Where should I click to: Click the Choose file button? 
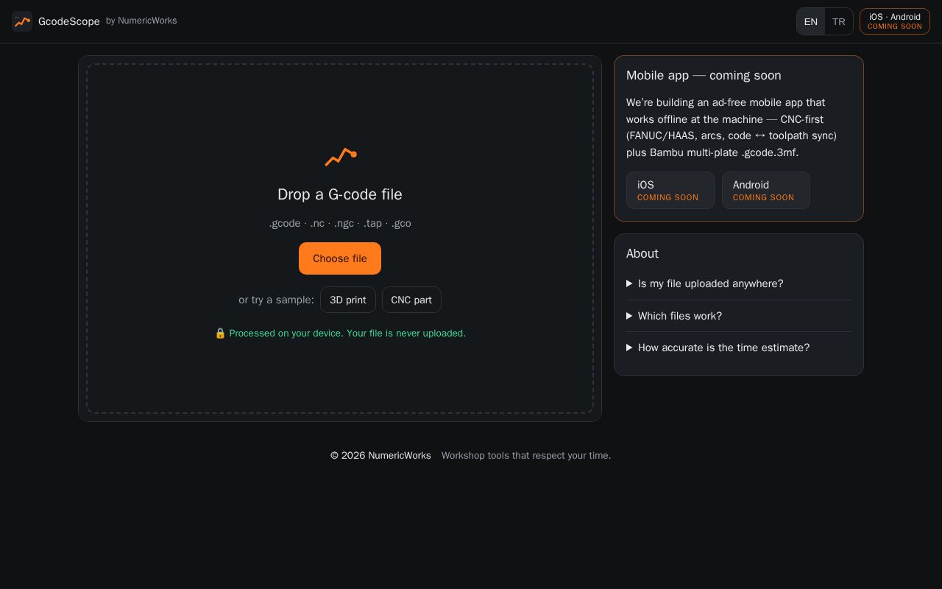point(340,258)
